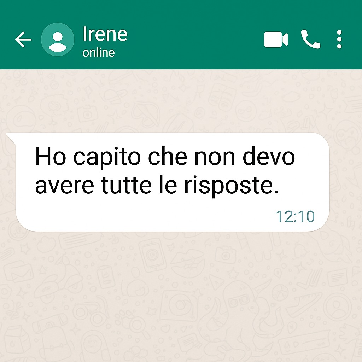Select the message bubble from Irene
The width and height of the screenshot is (362, 362).
[x=168, y=182]
